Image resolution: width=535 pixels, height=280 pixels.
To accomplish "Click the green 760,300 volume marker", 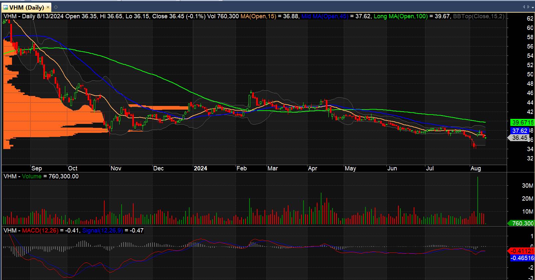I will (x=522, y=223).
